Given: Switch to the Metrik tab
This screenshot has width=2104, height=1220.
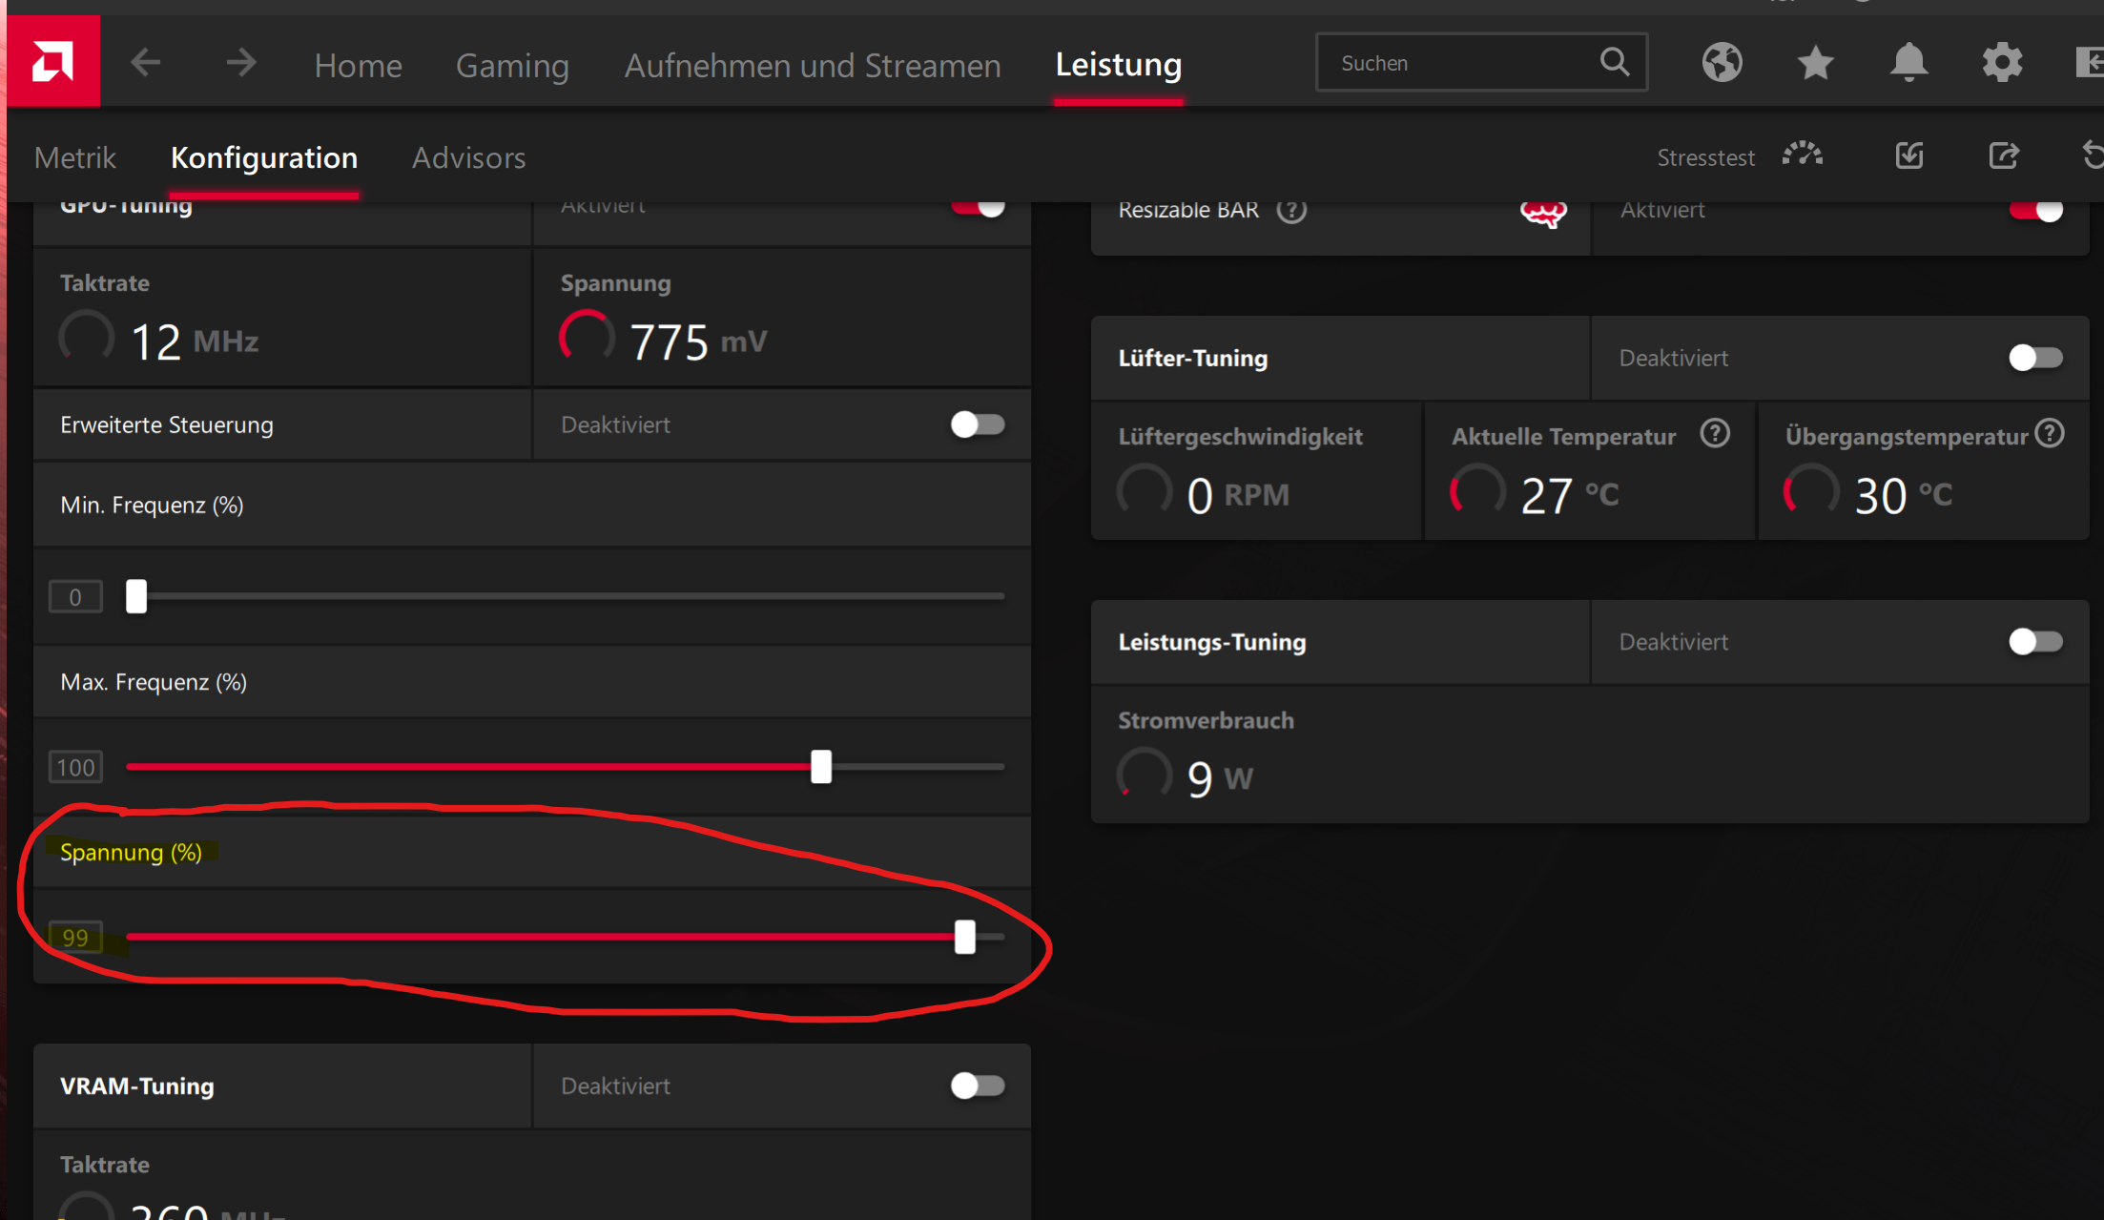Looking at the screenshot, I should point(74,157).
